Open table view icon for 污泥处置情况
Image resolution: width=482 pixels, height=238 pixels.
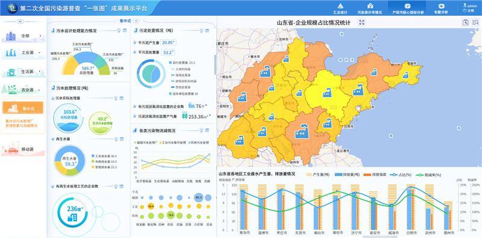[x=207, y=31]
